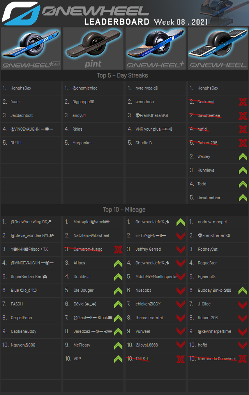Click the Week 08 . 2021 label

tap(181, 22)
